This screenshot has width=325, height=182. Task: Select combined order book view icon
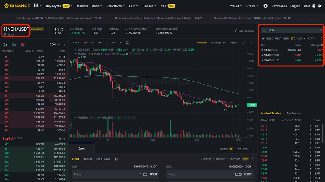tap(5, 45)
